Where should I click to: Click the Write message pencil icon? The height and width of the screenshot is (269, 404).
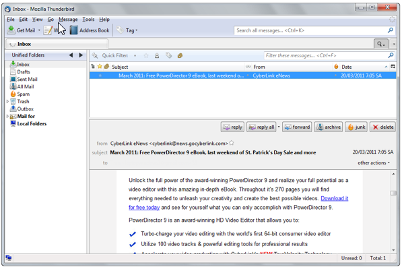pos(48,30)
